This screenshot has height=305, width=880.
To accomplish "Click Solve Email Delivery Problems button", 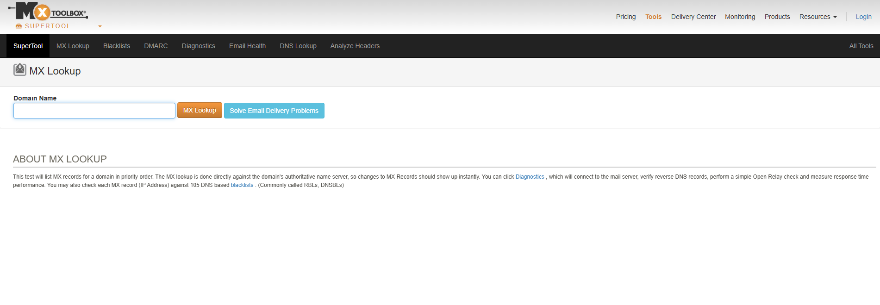I will 274,111.
